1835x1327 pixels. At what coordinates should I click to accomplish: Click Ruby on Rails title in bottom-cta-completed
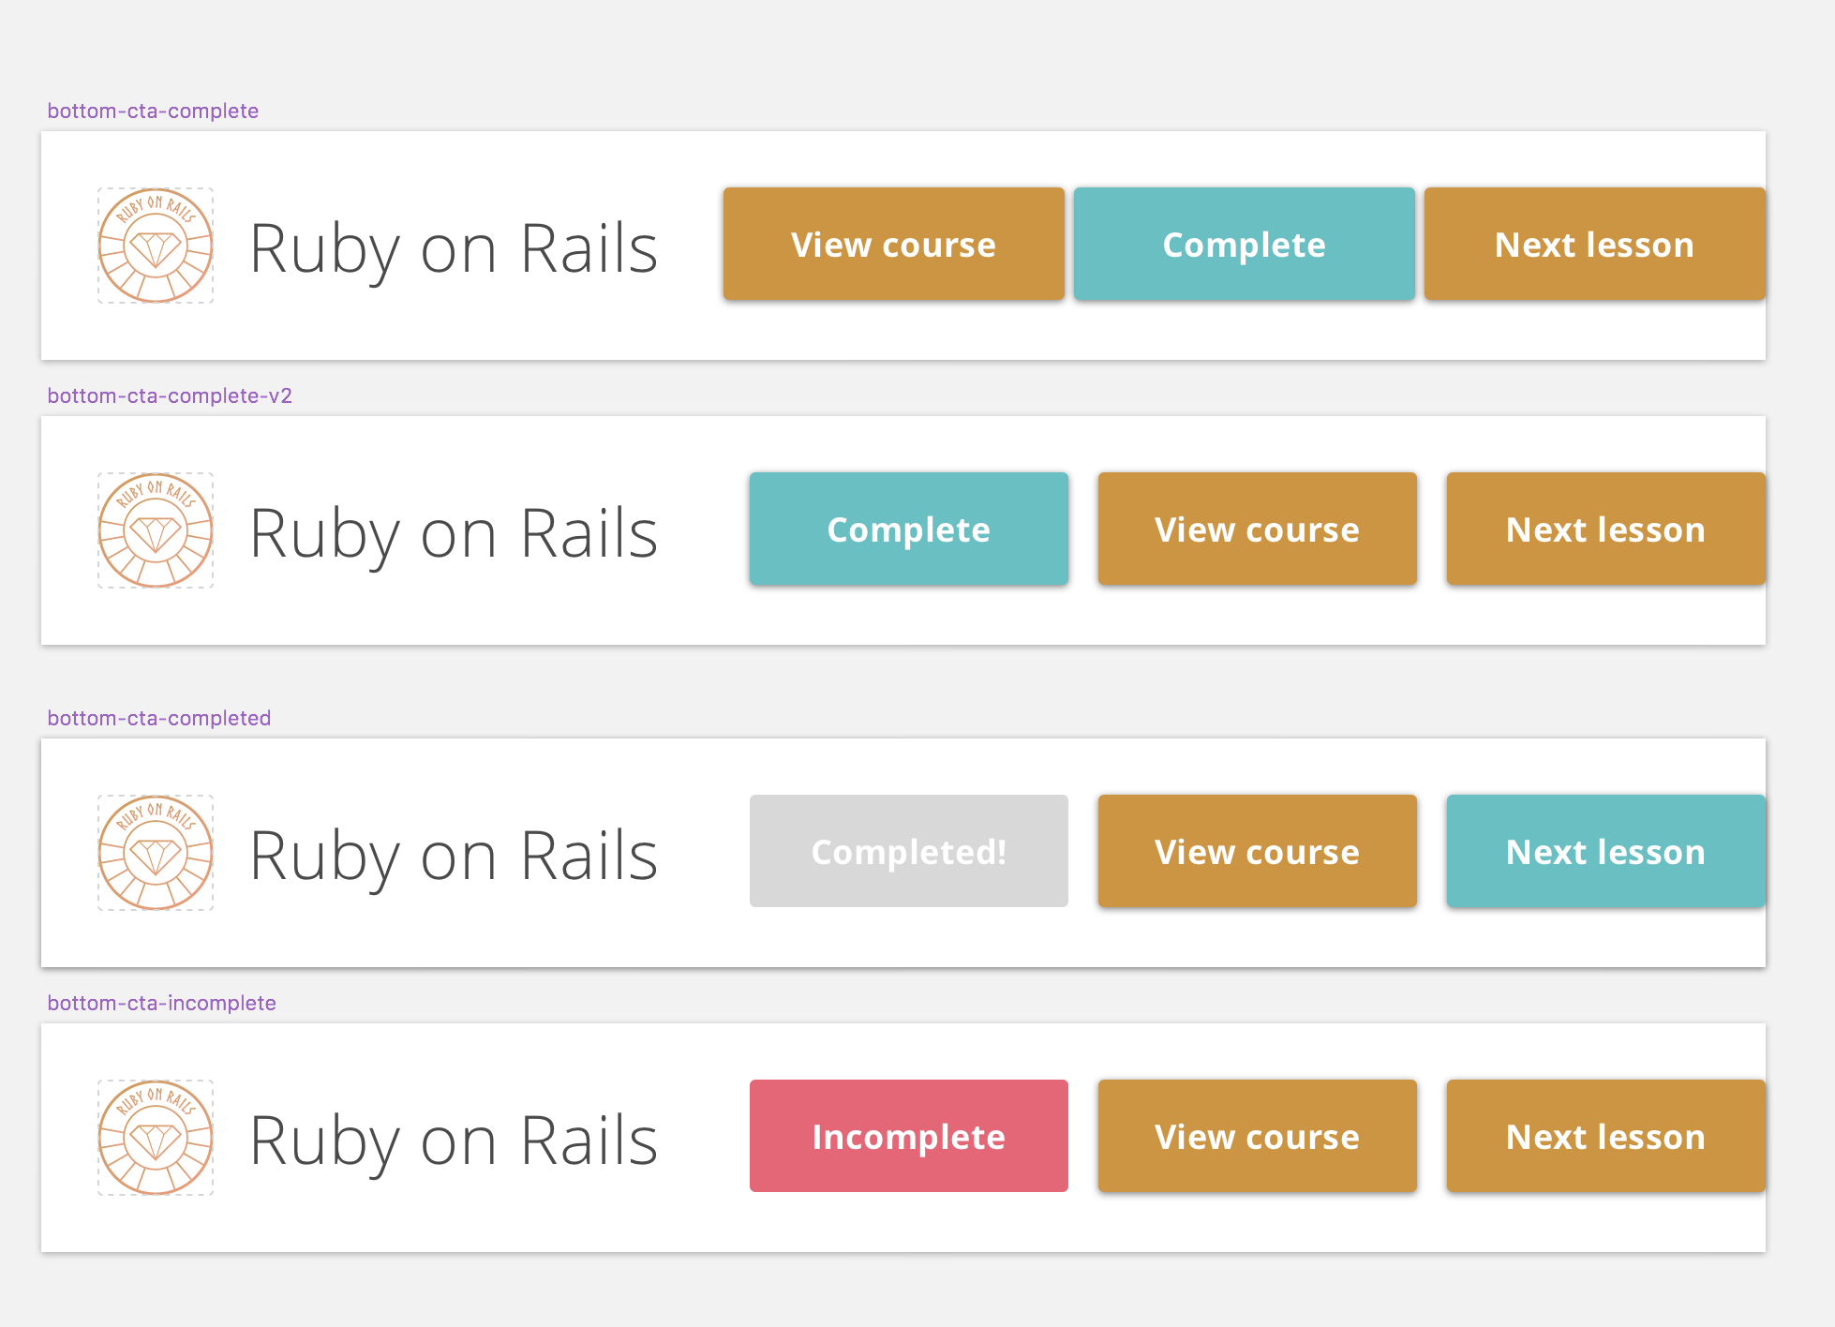pyautogui.click(x=454, y=857)
